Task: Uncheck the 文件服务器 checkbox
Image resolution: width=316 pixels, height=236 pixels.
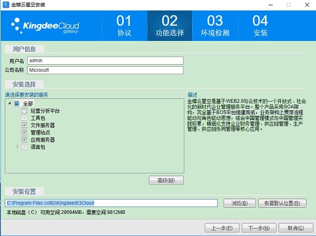Action: pyautogui.click(x=24, y=125)
